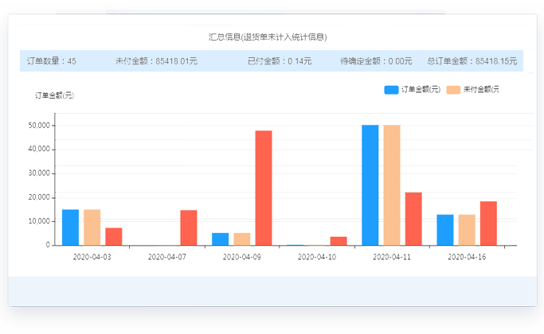Toggle the orange 未付金额(元) legend swatch
This screenshot has height=334, width=544.
tap(453, 90)
